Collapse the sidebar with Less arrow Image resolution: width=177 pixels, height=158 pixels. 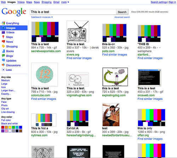click(3, 70)
